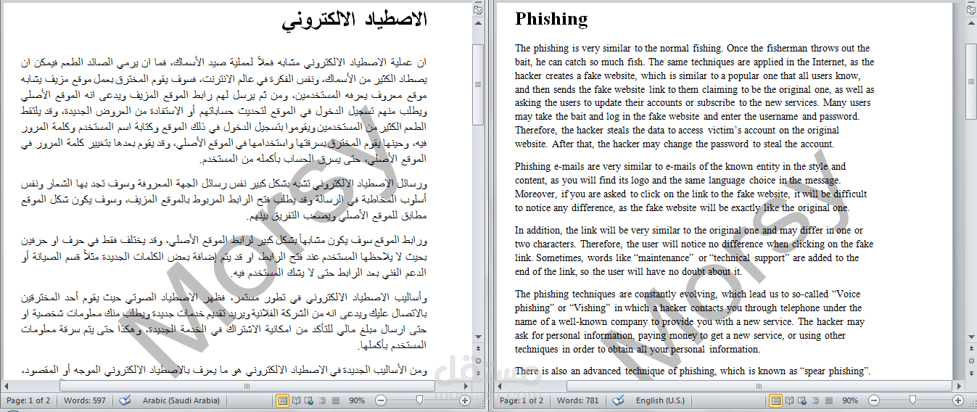The image size is (977, 412).
Task: Click the "Phishing" heading in English document
Action: point(551,19)
